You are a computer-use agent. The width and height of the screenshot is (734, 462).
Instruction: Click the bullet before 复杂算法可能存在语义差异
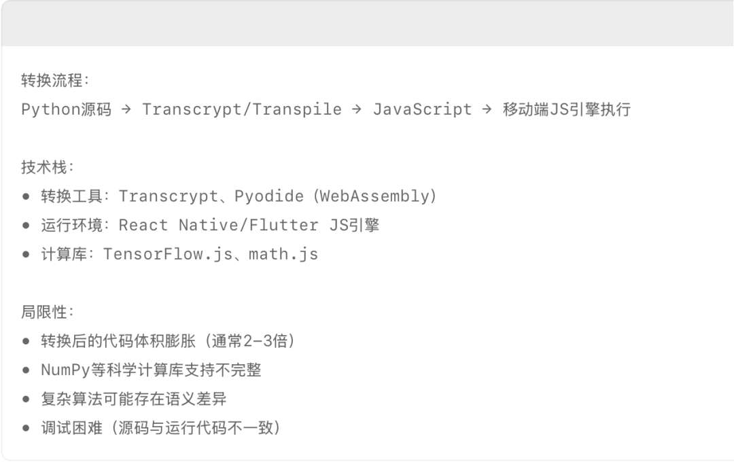(27, 399)
